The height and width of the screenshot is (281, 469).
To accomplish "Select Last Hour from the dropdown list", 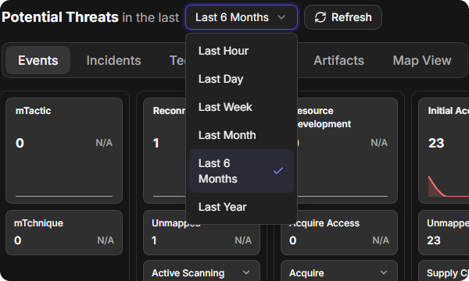I will point(242,51).
